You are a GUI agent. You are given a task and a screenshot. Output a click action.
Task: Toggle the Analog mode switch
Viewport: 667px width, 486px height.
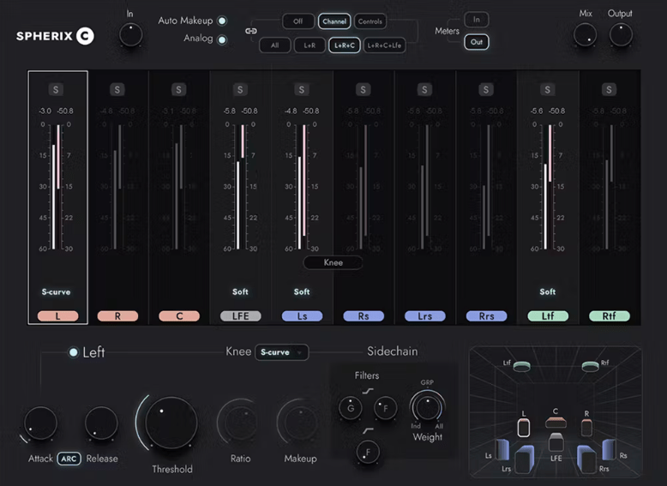pyautogui.click(x=222, y=39)
